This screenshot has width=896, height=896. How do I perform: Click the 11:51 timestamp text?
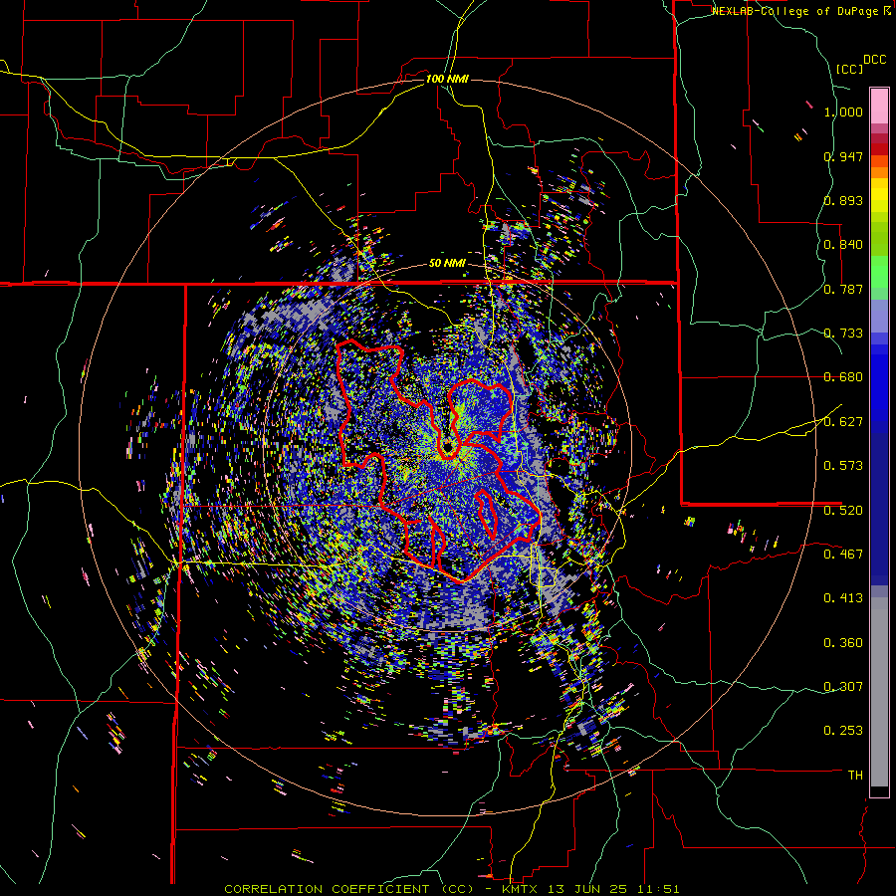click(657, 889)
